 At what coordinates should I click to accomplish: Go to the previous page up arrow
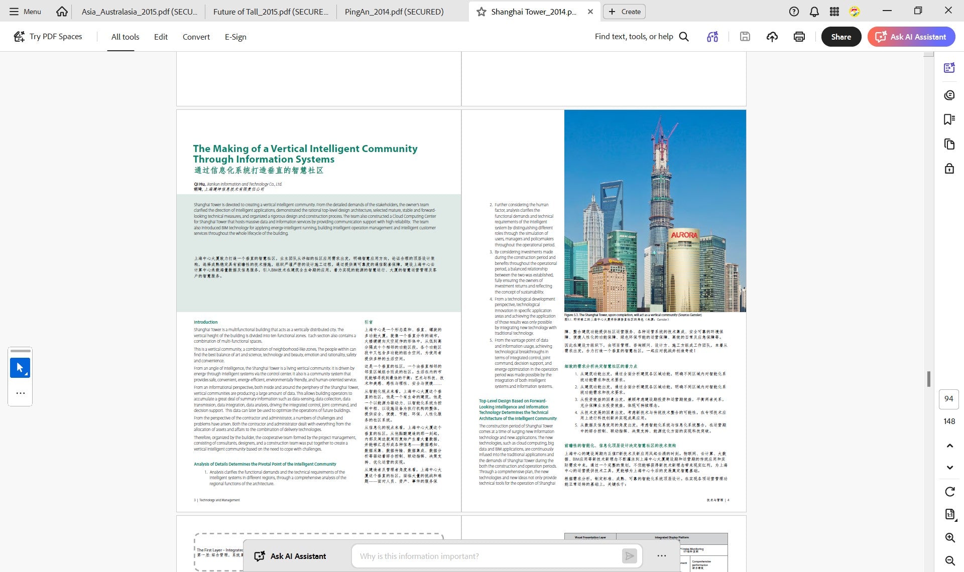tap(949, 446)
